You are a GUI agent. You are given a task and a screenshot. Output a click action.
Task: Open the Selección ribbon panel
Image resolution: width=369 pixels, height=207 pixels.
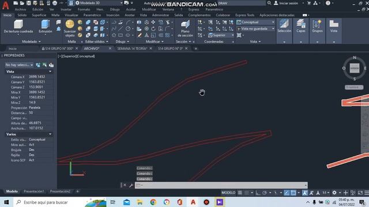click(284, 26)
